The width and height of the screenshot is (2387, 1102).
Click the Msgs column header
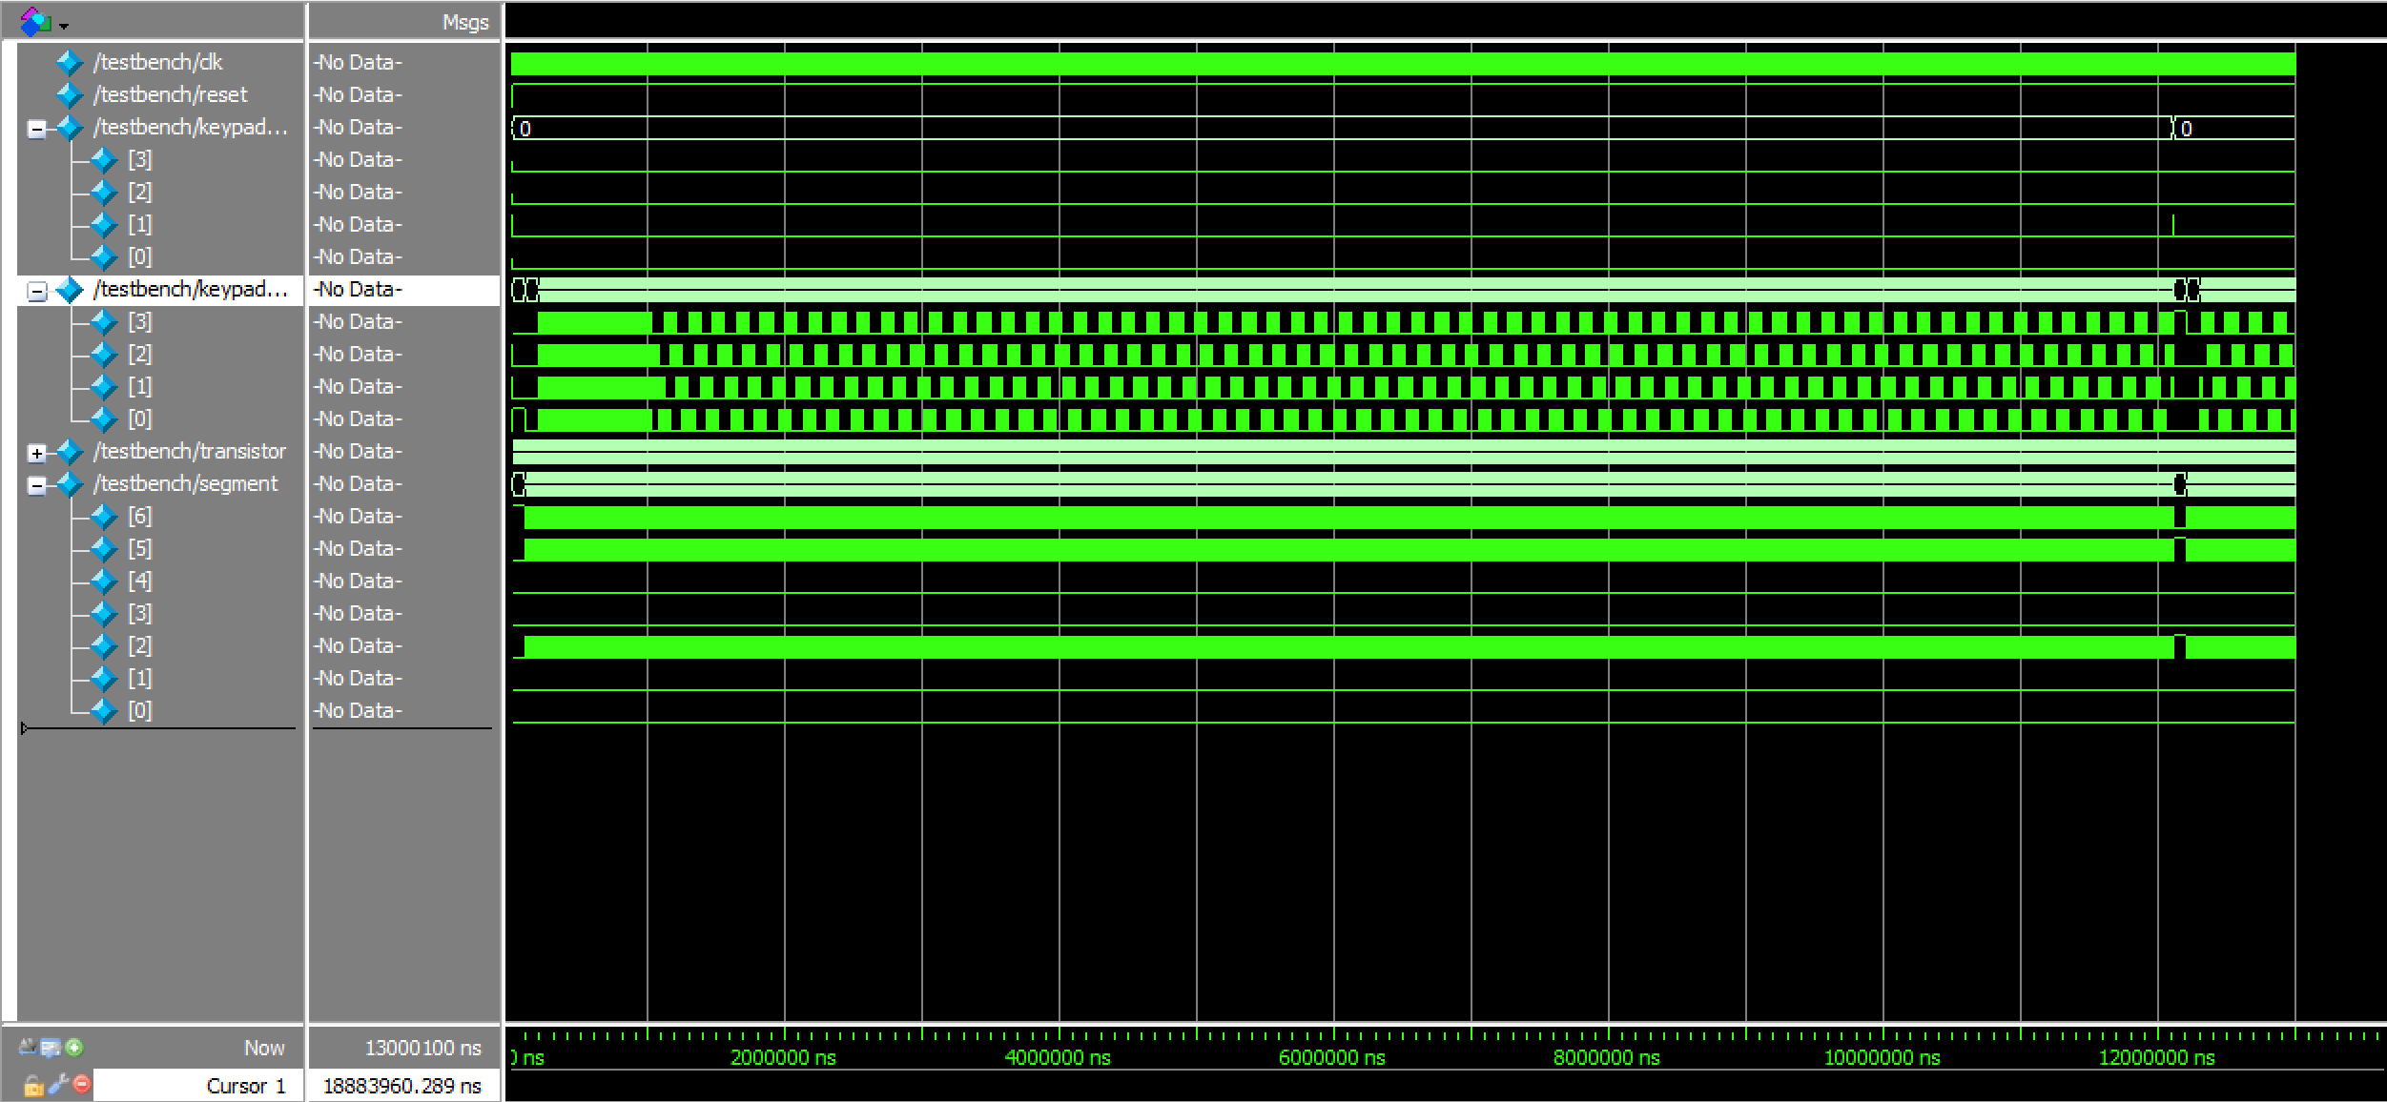point(464,22)
